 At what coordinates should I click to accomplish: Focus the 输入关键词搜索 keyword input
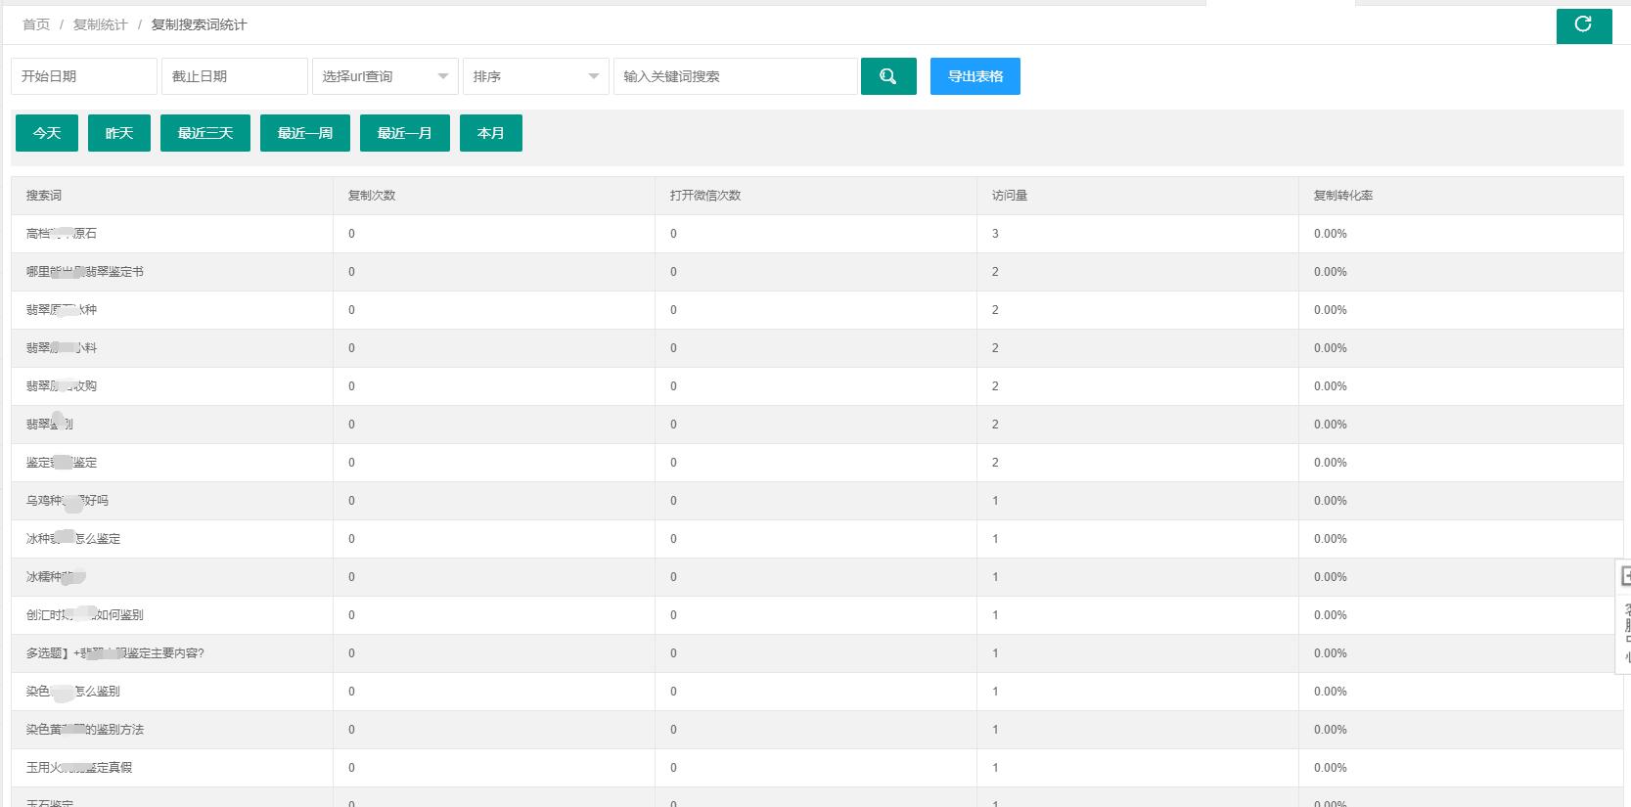pyautogui.click(x=735, y=76)
